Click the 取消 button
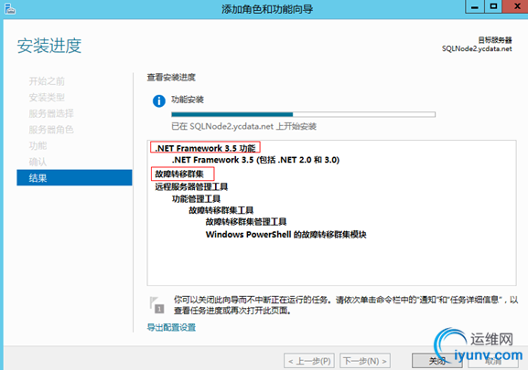The image size is (528, 370). (x=493, y=361)
